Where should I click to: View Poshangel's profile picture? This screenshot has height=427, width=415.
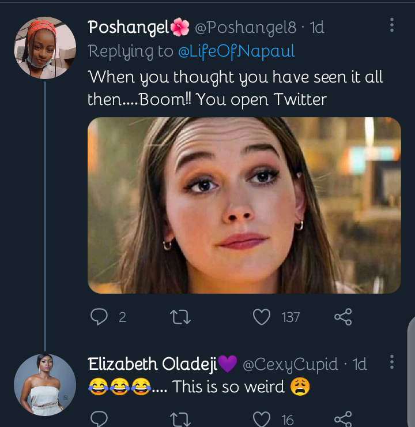[45, 48]
